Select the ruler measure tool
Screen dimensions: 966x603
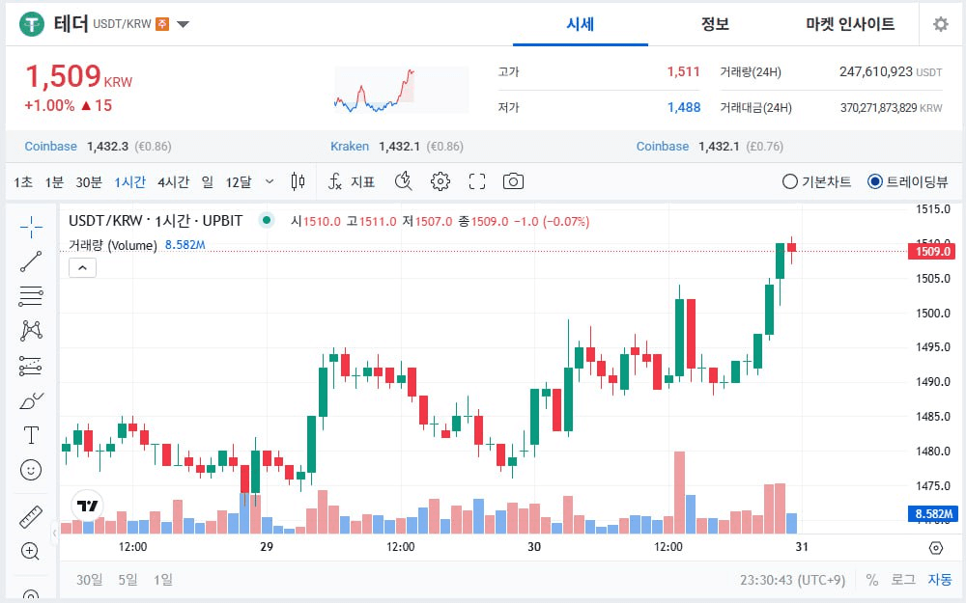point(31,516)
